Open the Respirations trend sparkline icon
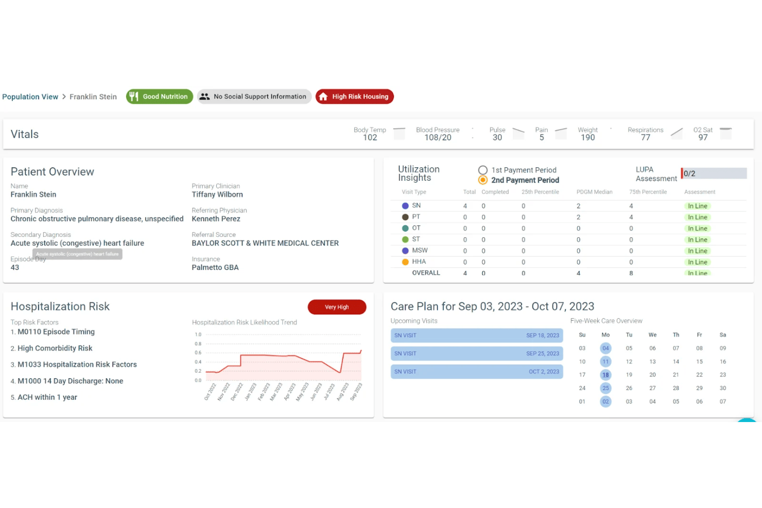762x508 pixels. tap(677, 134)
